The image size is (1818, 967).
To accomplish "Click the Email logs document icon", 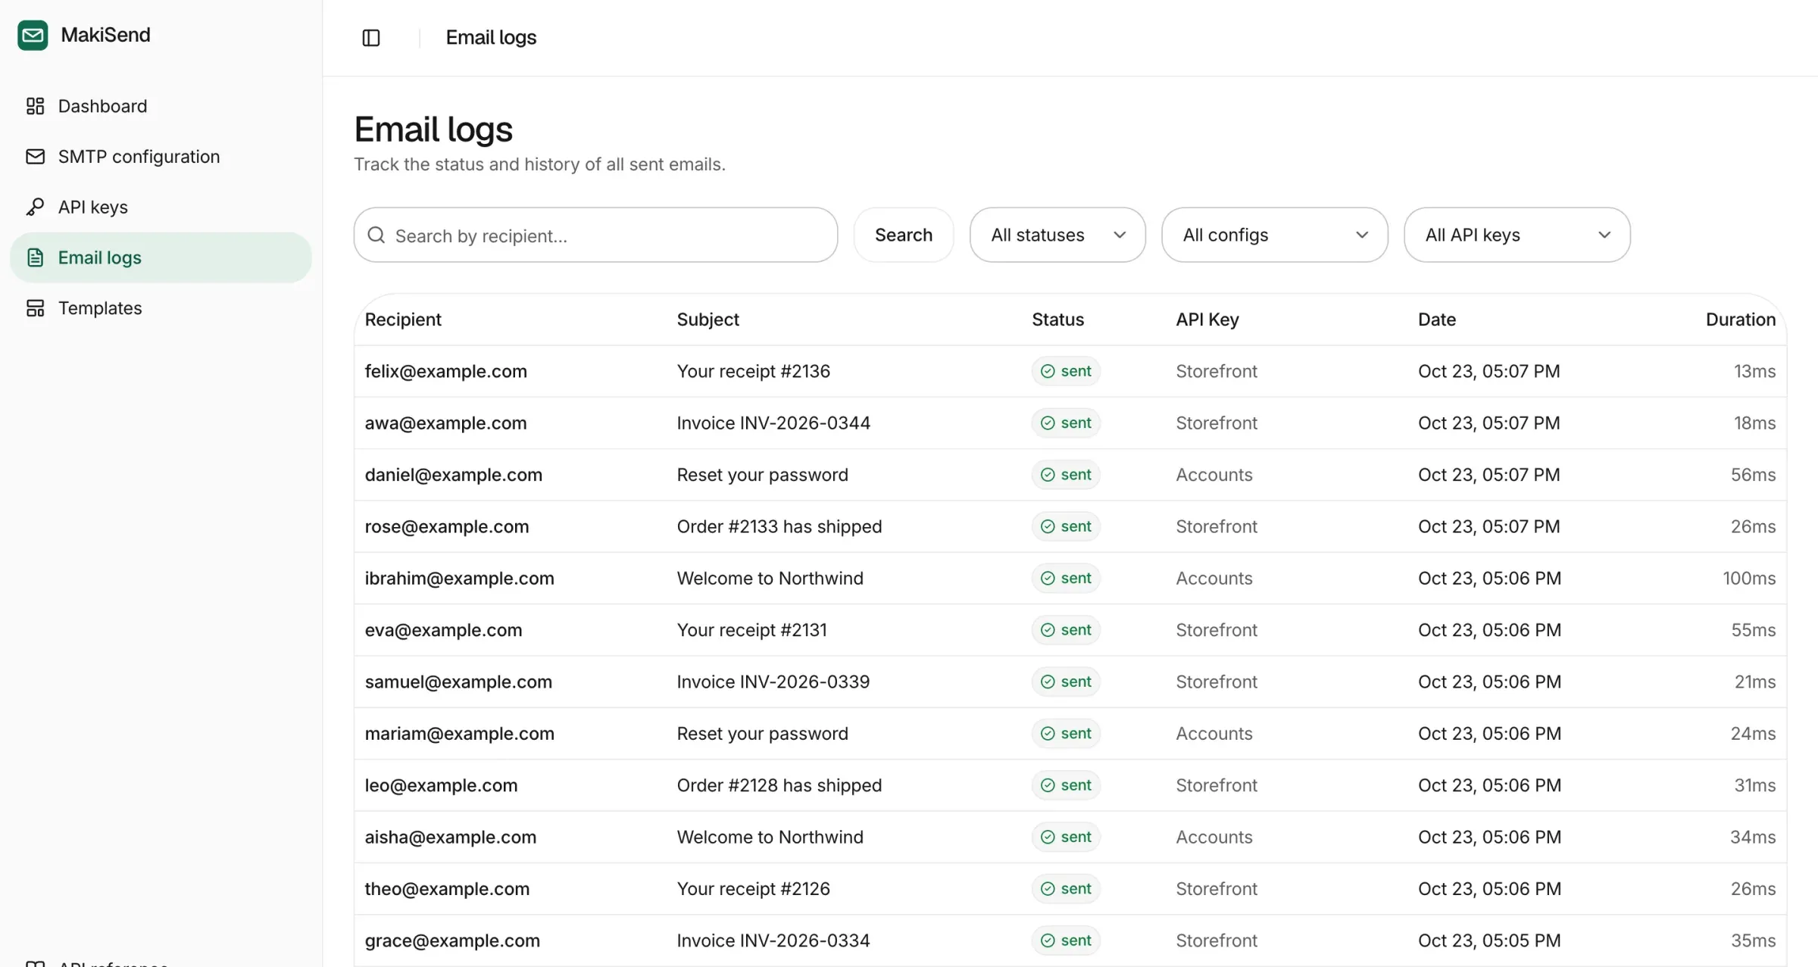I will [35, 257].
